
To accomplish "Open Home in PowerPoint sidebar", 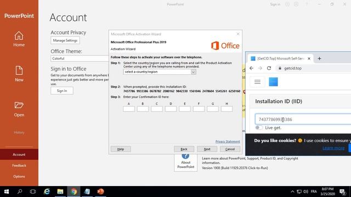I will pos(19,39).
